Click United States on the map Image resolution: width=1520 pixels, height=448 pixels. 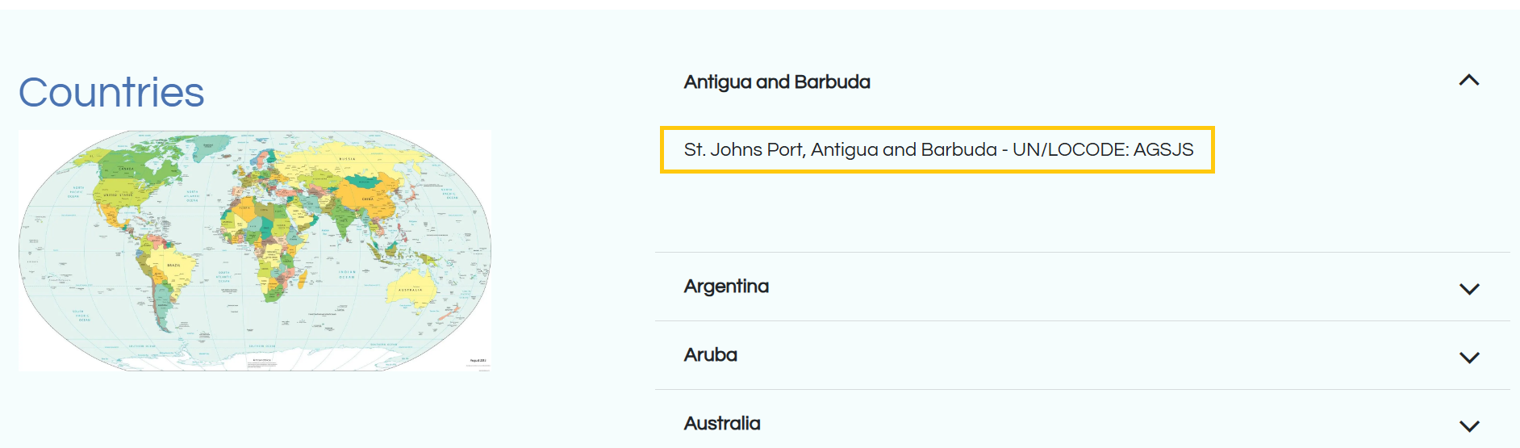point(119,195)
